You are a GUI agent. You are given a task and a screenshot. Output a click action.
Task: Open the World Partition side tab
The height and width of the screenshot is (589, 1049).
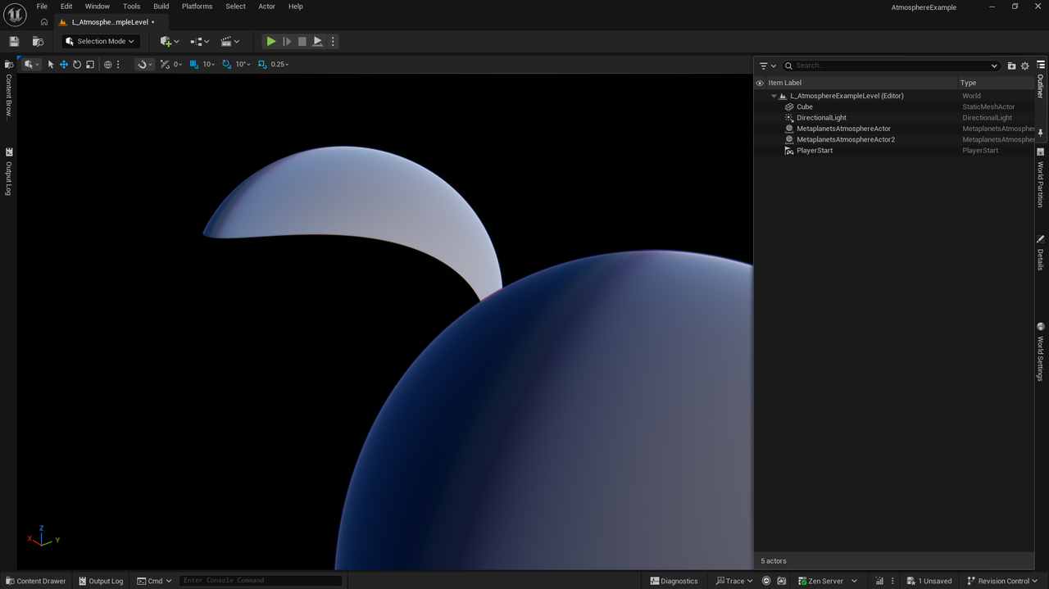pos(1041,178)
